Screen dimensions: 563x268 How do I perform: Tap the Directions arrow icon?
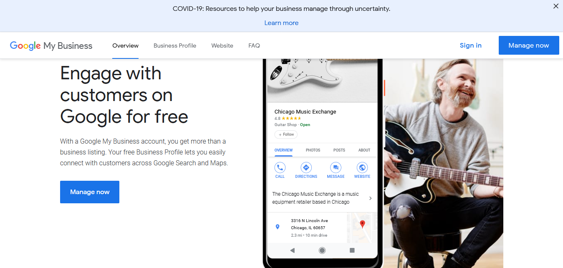(306, 168)
